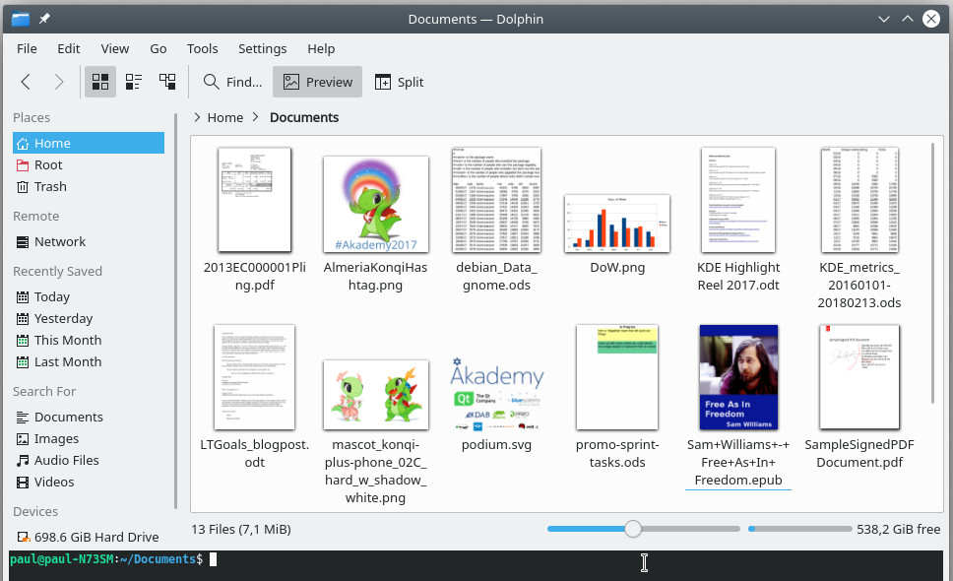Expand the breadcrumb chevron before Home
The image size is (953, 581).
(x=197, y=117)
